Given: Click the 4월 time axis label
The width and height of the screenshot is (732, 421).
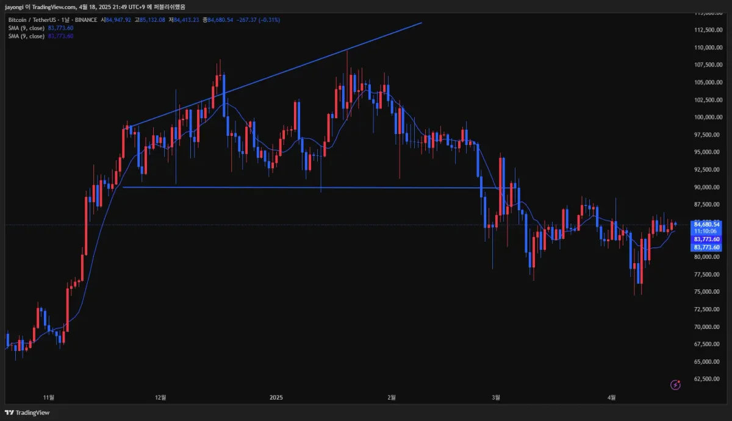Looking at the screenshot, I should (612, 398).
